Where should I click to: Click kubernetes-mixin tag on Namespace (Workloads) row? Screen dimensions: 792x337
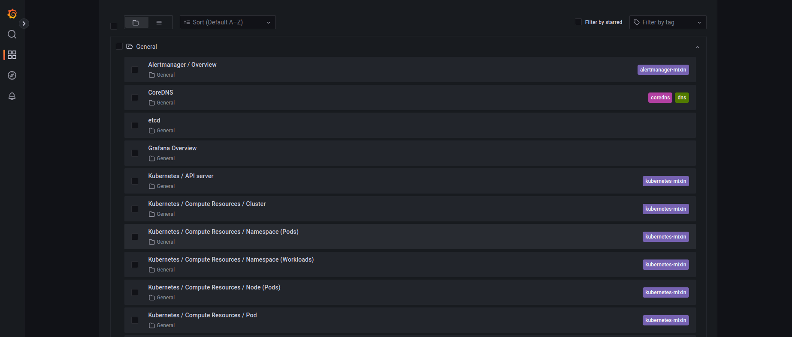click(x=666, y=265)
